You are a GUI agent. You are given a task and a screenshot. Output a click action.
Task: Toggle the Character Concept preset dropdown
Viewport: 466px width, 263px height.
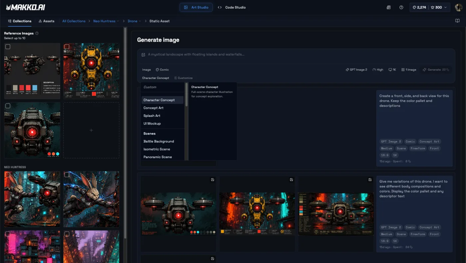point(156,78)
